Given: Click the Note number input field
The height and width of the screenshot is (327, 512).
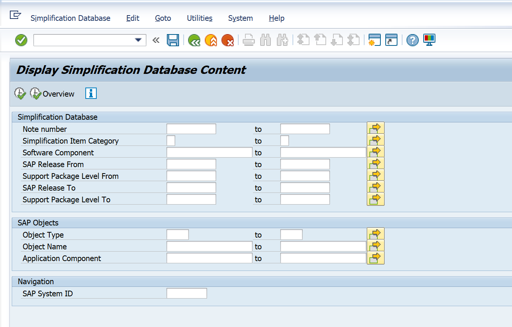Looking at the screenshot, I should (x=191, y=128).
